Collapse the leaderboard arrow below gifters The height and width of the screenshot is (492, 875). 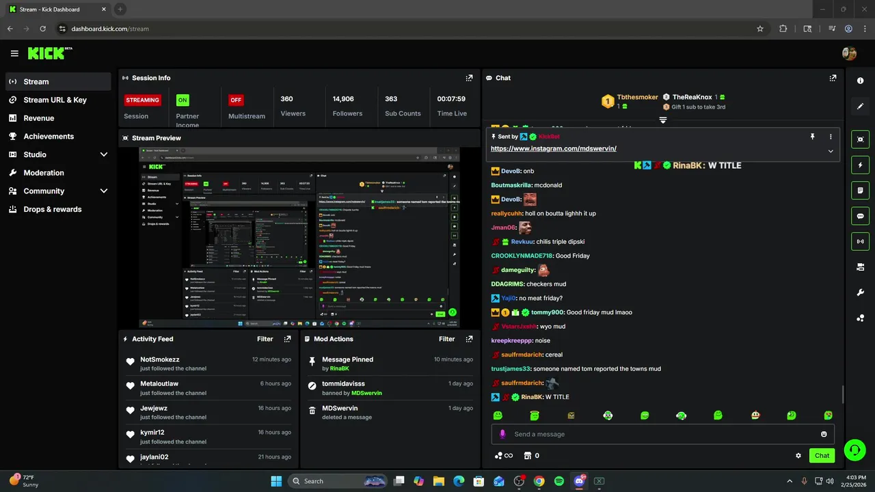pyautogui.click(x=662, y=120)
